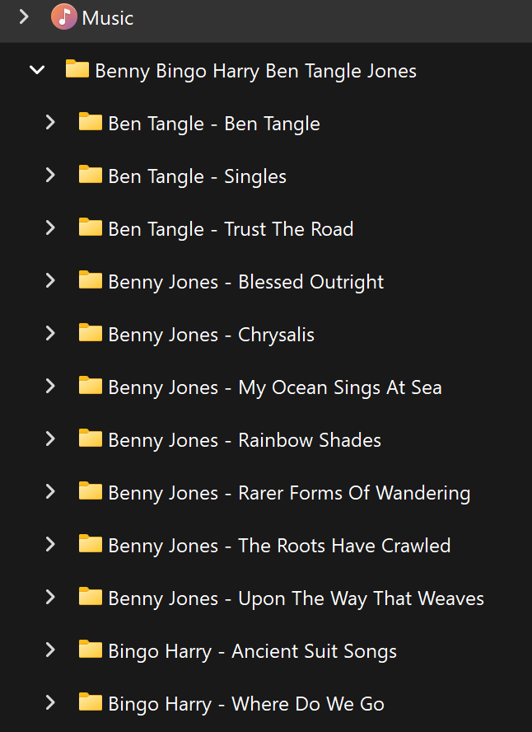The height and width of the screenshot is (732, 532).
Task: Select Bingo Harry - Ancient Suit Songs label
Action: 252,651
